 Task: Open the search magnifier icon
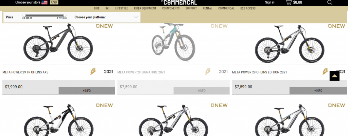tap(330, 2)
